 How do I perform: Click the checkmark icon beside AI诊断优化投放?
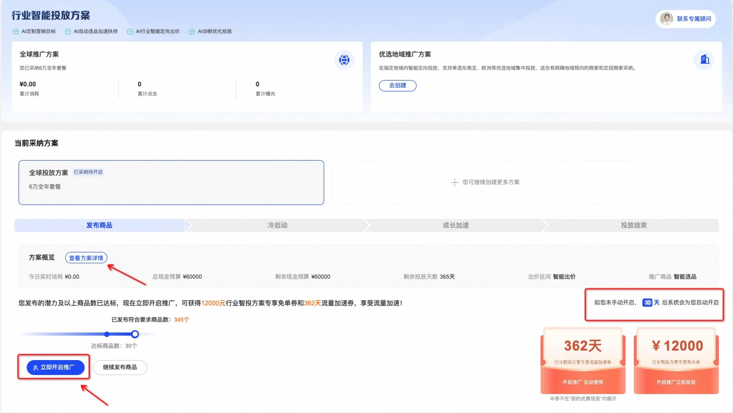click(x=192, y=32)
